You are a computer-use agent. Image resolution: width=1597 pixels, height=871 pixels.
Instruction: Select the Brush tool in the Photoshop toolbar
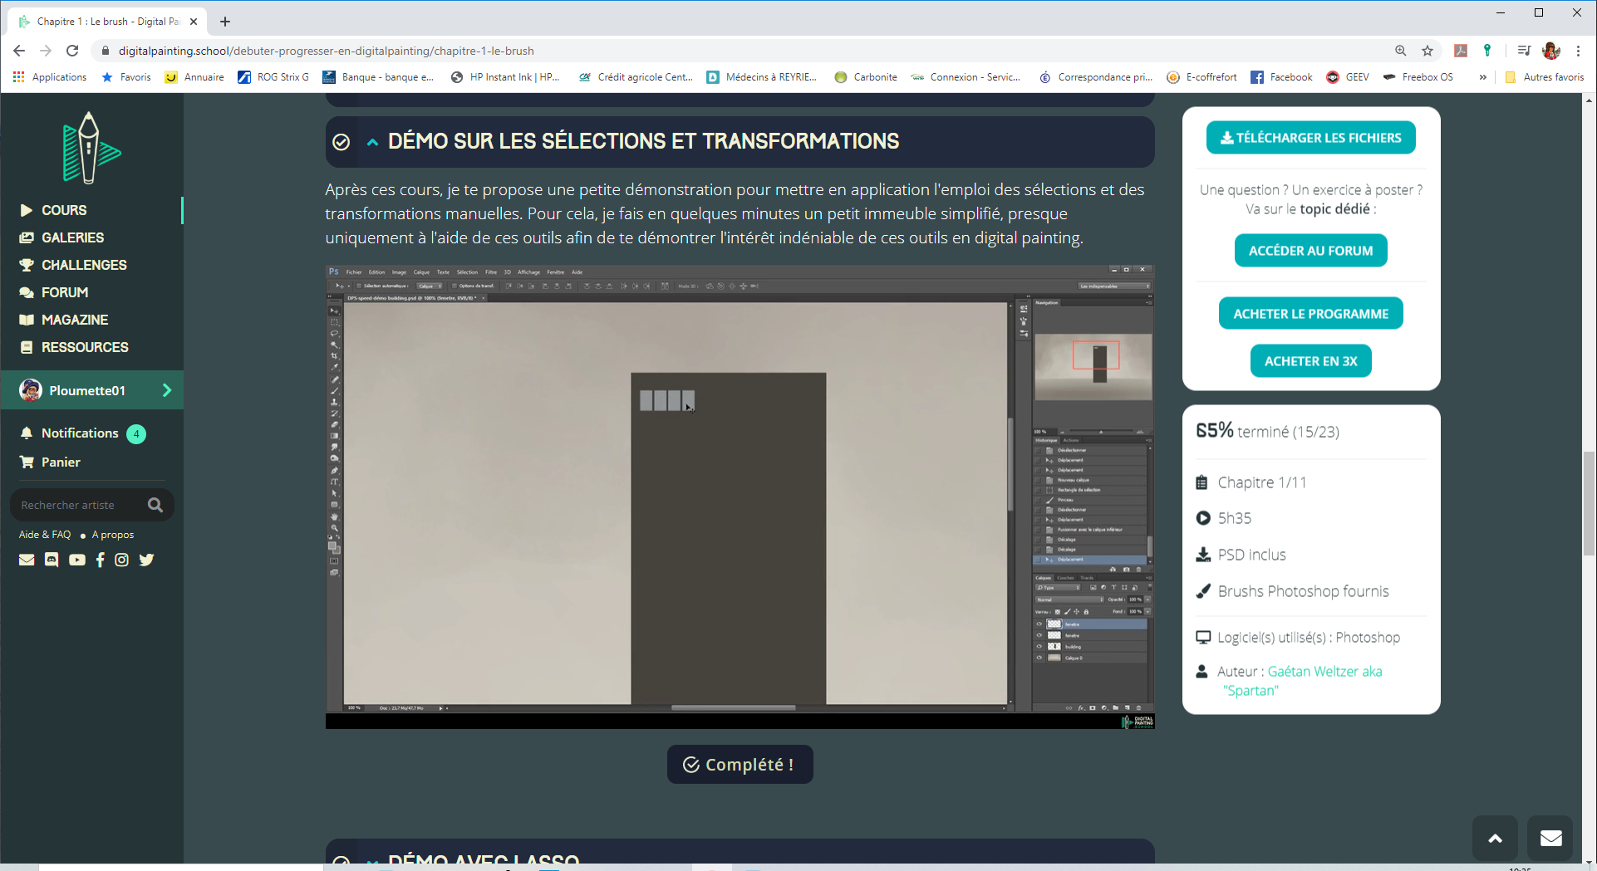click(336, 389)
